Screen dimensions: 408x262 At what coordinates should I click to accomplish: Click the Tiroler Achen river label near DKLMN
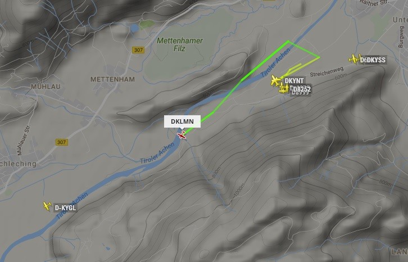click(157, 153)
